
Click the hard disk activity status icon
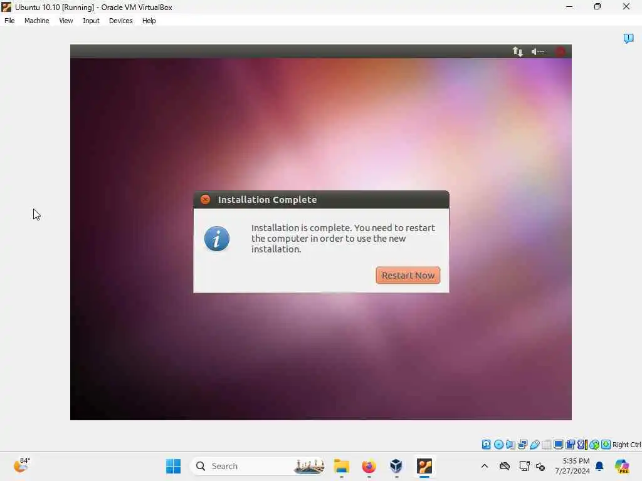click(x=486, y=444)
